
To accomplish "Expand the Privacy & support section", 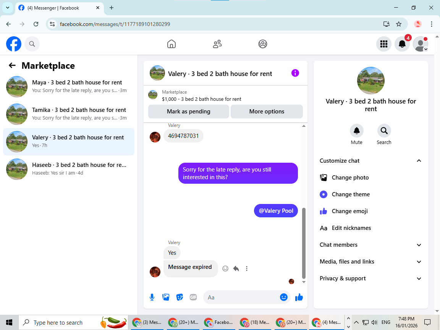I will pyautogui.click(x=419, y=279).
